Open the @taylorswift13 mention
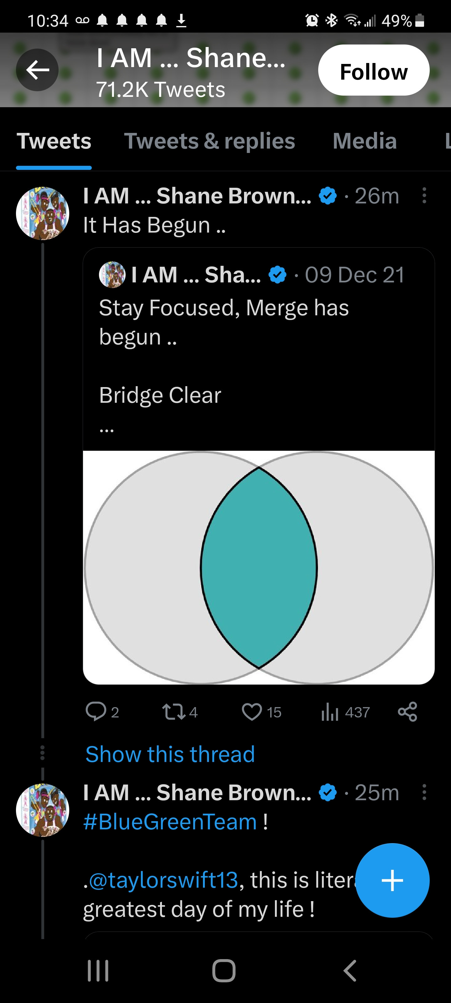Image resolution: width=451 pixels, height=1003 pixels. click(x=163, y=880)
